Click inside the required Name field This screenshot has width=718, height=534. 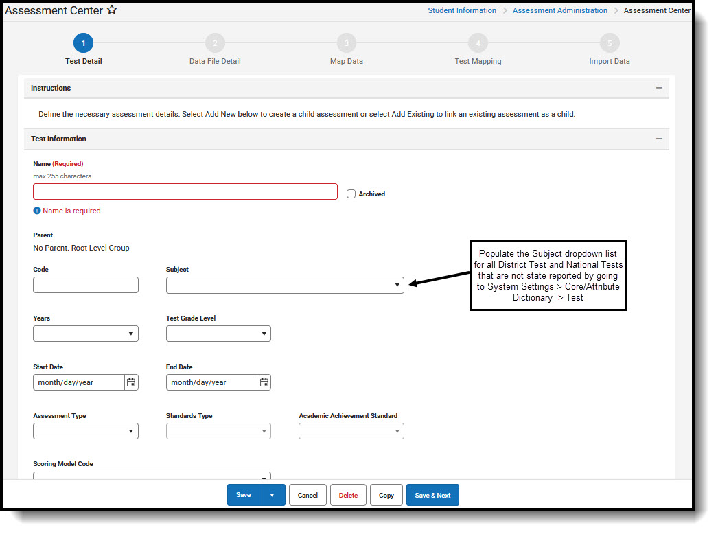185,191
